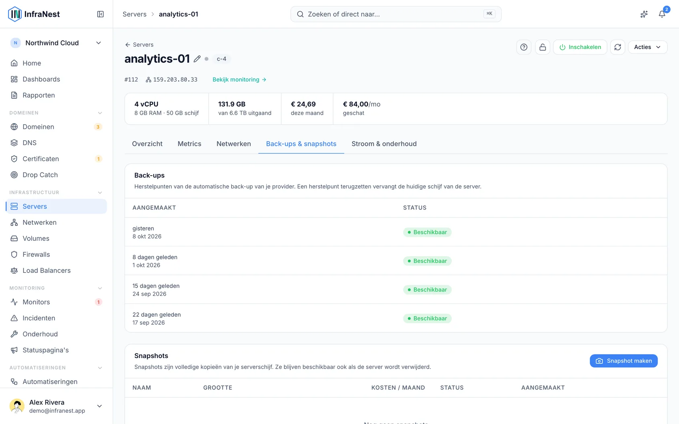Click the Inschakelen power button
Screen dimensions: 679x424
pyautogui.click(x=580, y=47)
